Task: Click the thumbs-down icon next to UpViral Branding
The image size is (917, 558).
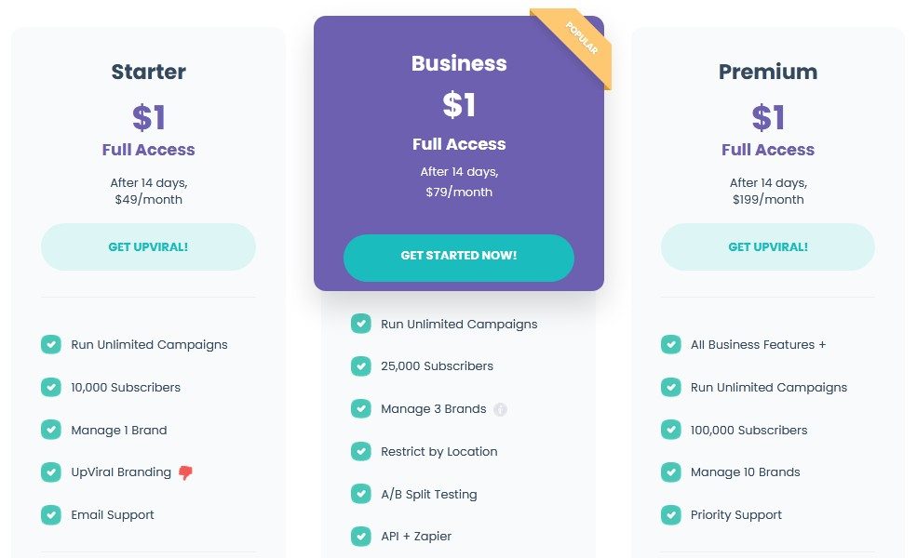Action: tap(185, 472)
